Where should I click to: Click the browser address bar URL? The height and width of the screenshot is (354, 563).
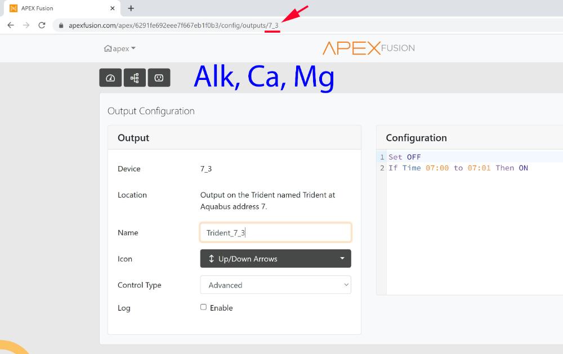point(173,25)
